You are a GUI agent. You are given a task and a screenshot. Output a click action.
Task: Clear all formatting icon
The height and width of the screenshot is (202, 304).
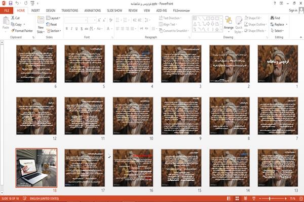pyautogui.click(x=110, y=20)
